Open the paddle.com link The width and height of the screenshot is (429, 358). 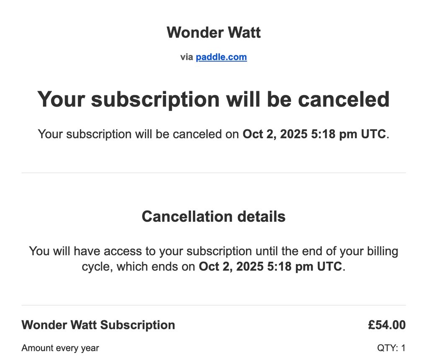[221, 57]
